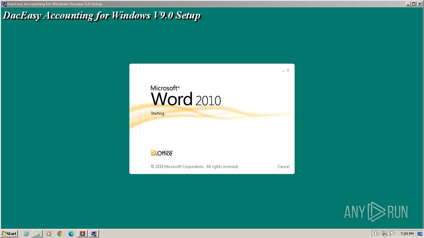Click the 7:09 PM clock
The image size is (424, 238).
click(x=407, y=234)
